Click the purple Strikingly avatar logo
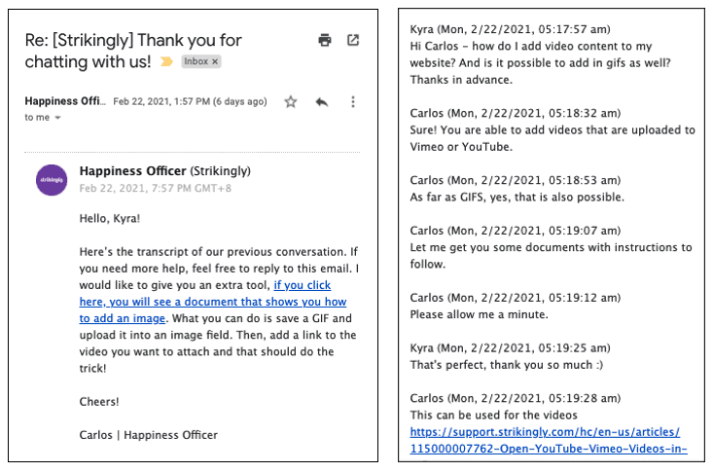Screen dimensions: 713x472 [52, 180]
